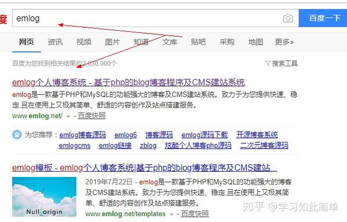347x222 pixels.
Task: Open suggestion emlog源码下载
Action: coord(205,135)
